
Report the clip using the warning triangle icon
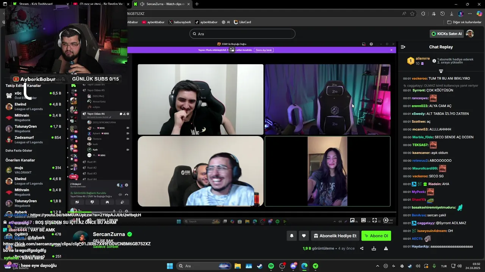386,248
